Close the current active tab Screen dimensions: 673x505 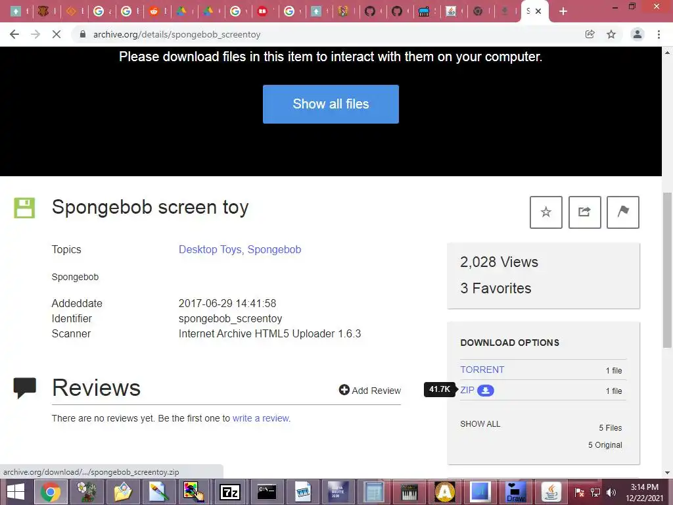pos(538,11)
